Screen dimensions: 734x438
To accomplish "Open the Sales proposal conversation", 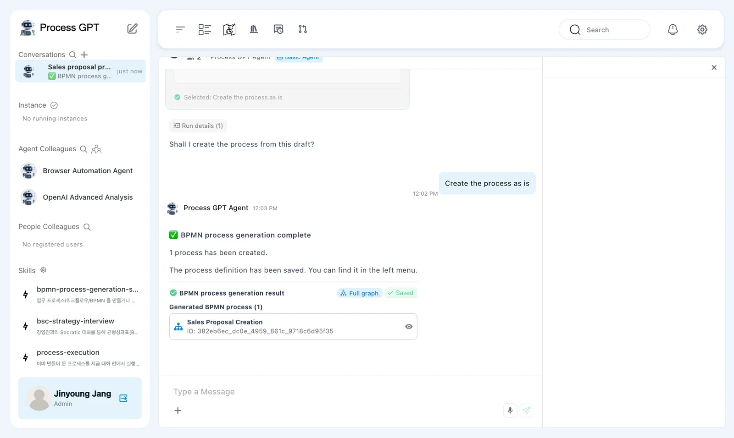I will click(81, 71).
